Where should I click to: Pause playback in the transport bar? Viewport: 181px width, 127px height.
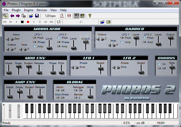point(40,22)
